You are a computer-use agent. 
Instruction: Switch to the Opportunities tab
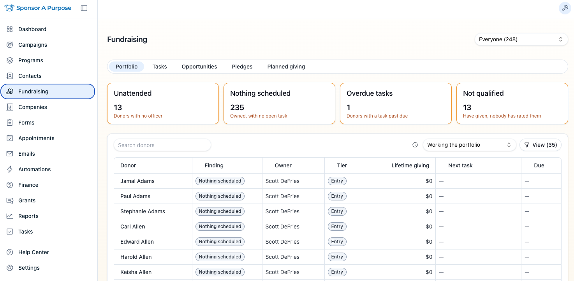tap(199, 67)
